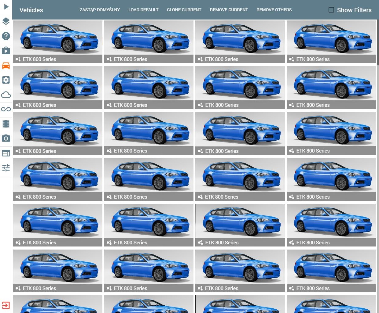The width and height of the screenshot is (379, 313).
Task: Open the film strip replay icon
Action: click(x=6, y=124)
